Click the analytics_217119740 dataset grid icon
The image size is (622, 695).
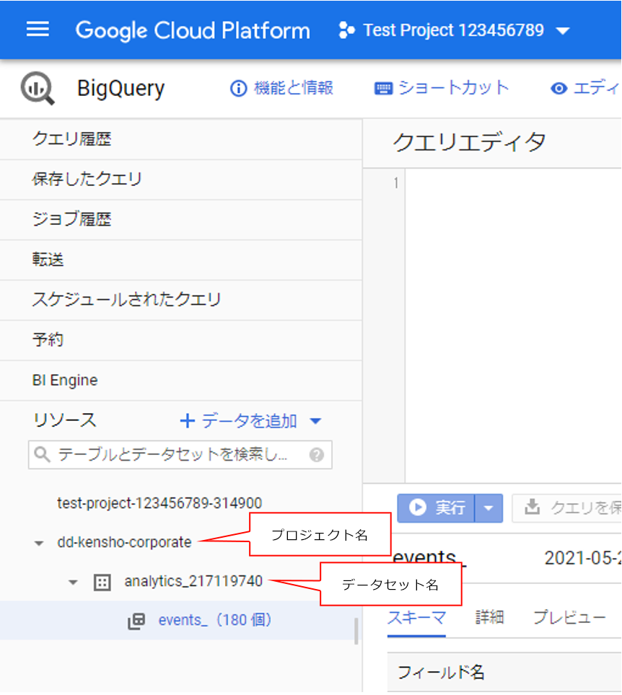click(x=102, y=583)
